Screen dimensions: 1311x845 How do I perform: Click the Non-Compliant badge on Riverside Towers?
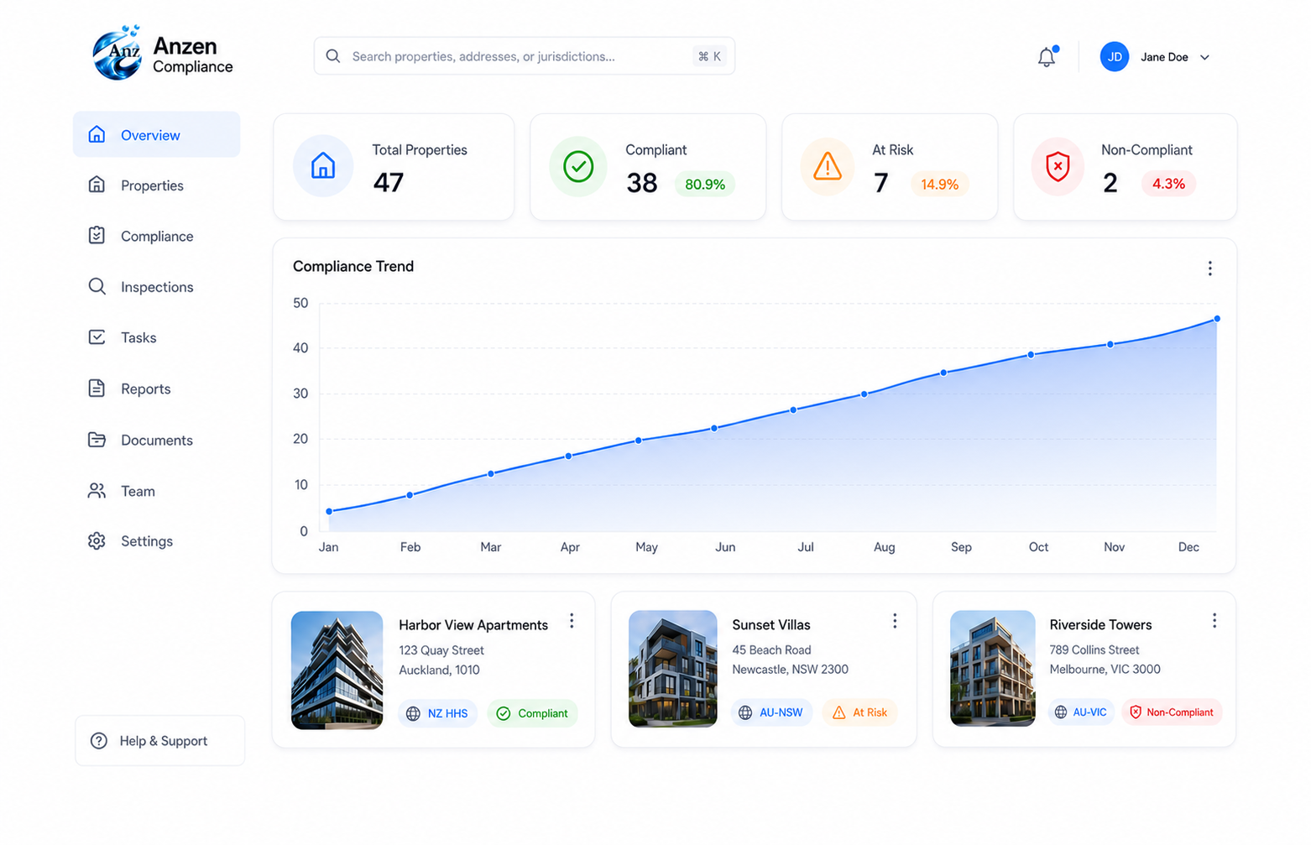1172,712
